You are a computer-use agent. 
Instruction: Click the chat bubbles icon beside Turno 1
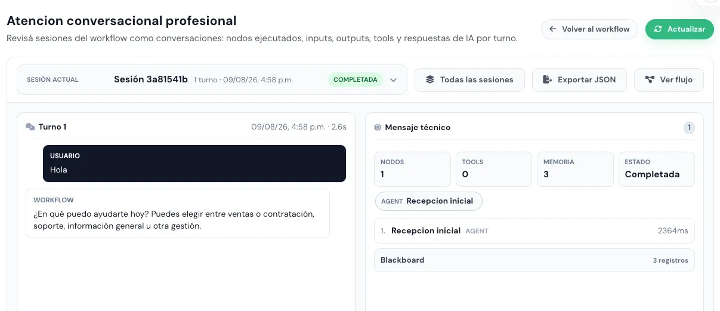30,127
